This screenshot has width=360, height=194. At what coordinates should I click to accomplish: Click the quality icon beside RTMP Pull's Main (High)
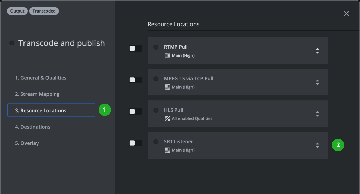pyautogui.click(x=167, y=55)
